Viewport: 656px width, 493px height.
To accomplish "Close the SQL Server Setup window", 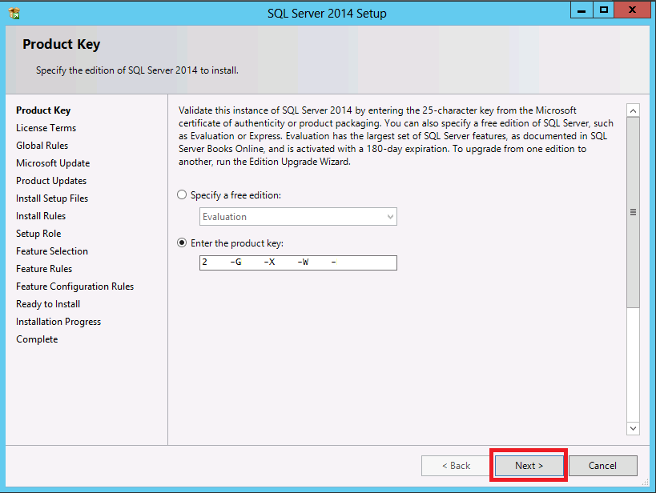I will (x=632, y=10).
